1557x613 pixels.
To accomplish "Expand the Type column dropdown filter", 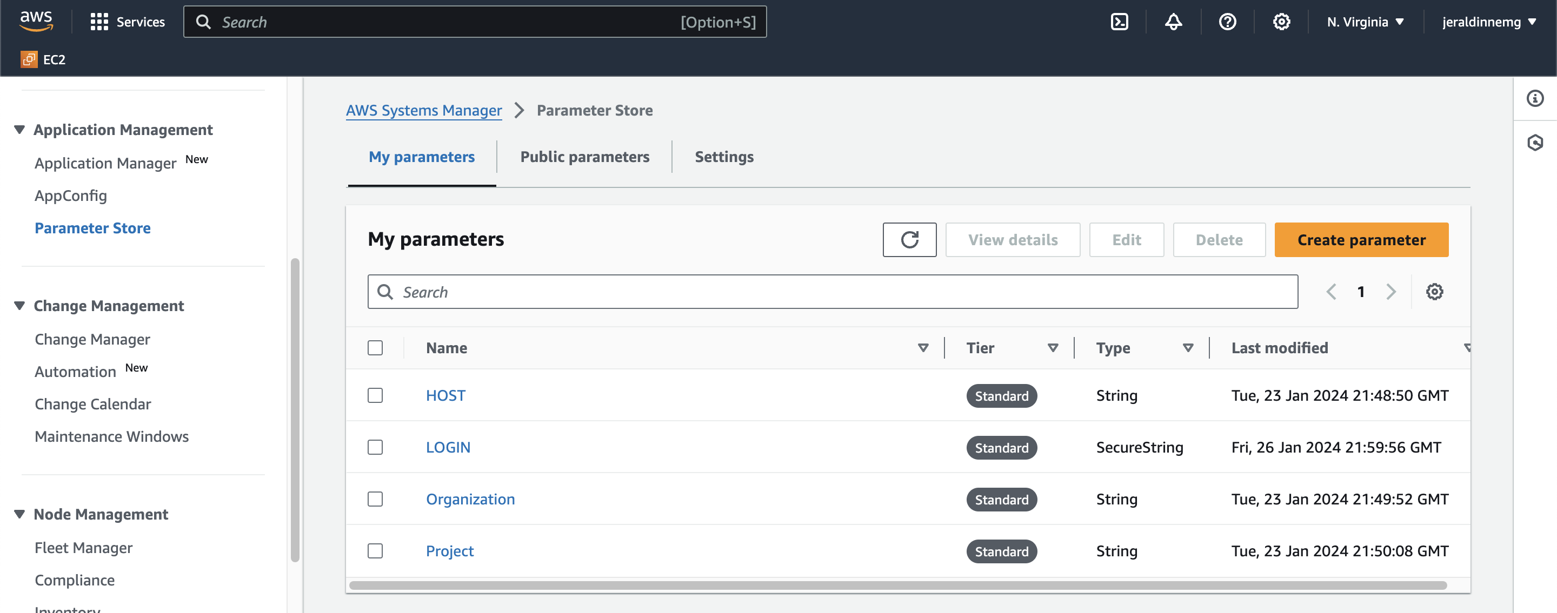I will 1188,347.
